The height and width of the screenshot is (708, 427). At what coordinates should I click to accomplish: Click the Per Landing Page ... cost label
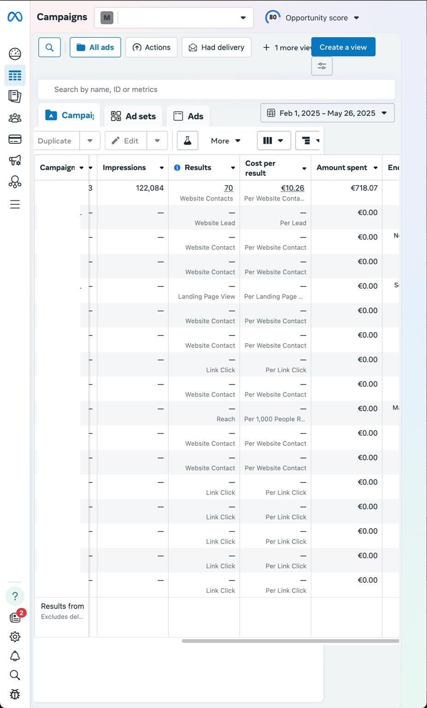pos(273,297)
